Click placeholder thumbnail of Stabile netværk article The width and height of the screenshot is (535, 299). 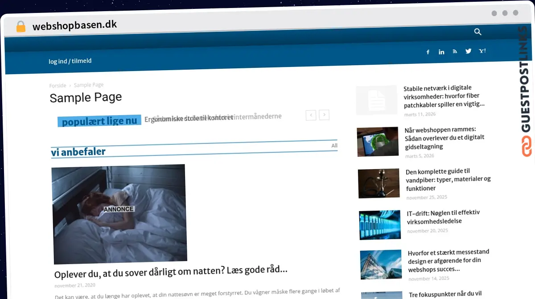(x=377, y=100)
